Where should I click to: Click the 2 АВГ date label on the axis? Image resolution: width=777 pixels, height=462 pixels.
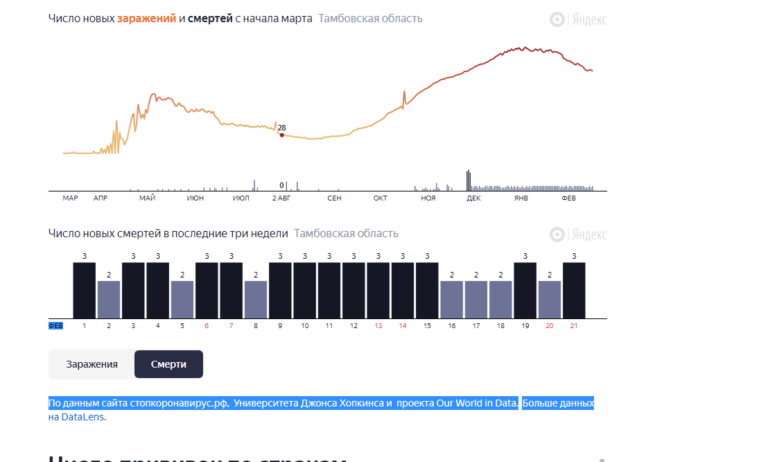click(281, 198)
